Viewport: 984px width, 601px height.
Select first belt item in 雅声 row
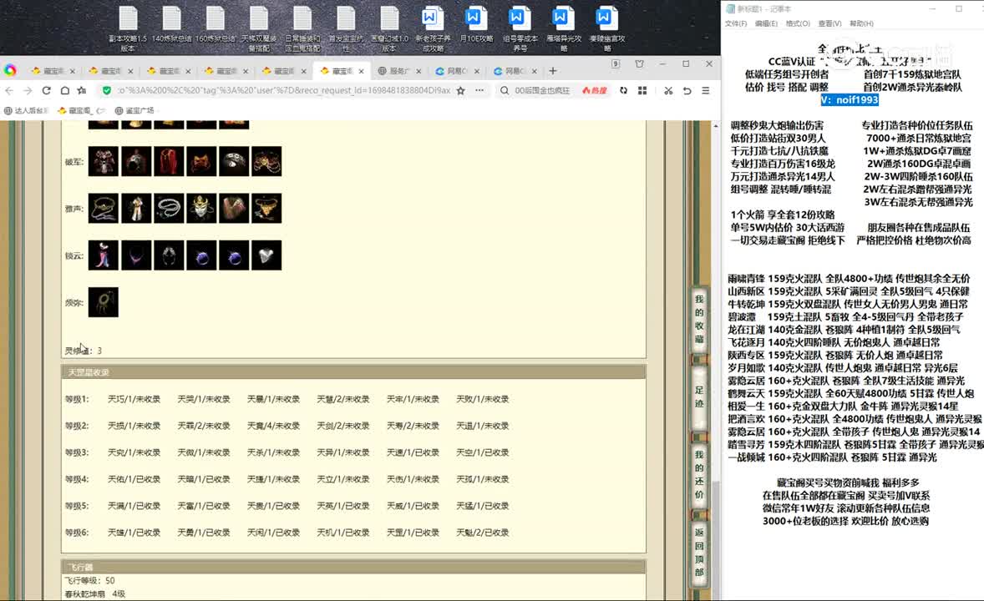click(x=104, y=209)
